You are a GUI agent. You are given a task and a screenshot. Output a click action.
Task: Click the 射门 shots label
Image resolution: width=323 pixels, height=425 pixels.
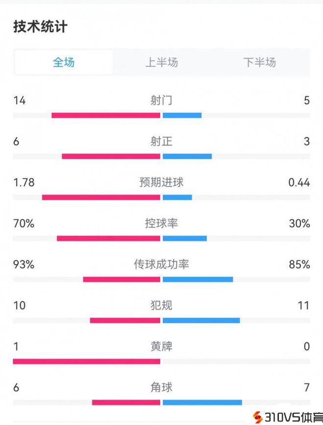coord(161,101)
